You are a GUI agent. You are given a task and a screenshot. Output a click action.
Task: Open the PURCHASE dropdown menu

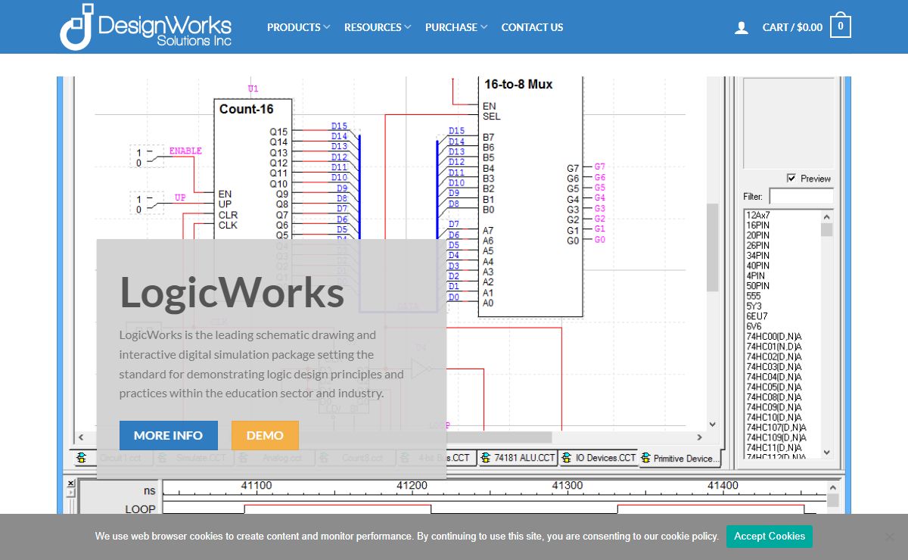tap(456, 27)
